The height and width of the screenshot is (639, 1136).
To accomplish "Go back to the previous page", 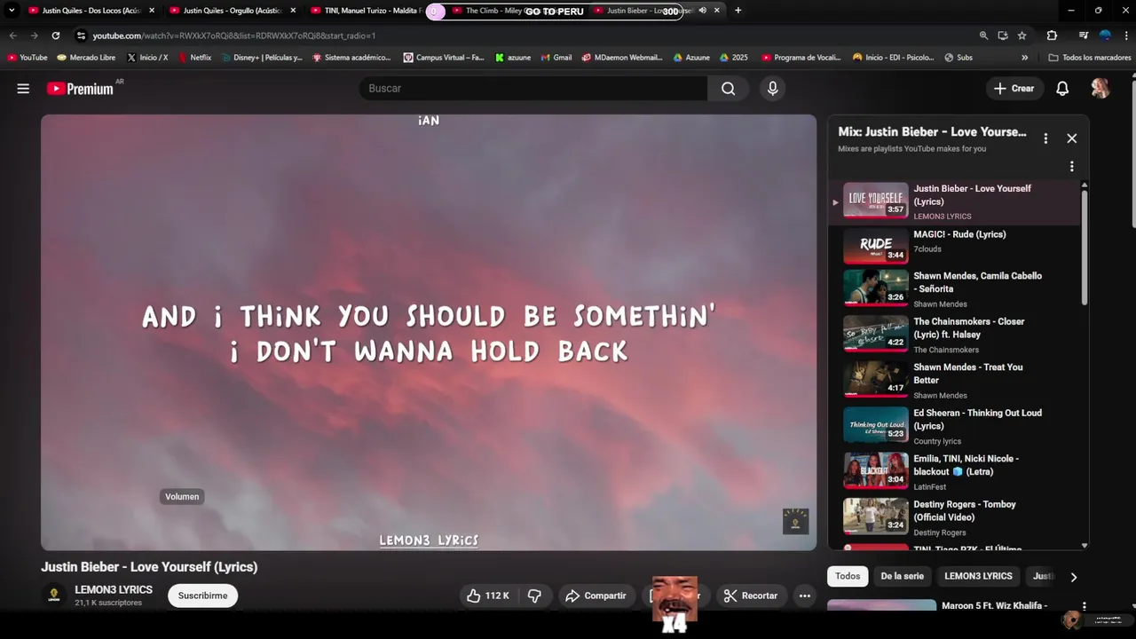I will [x=12, y=35].
